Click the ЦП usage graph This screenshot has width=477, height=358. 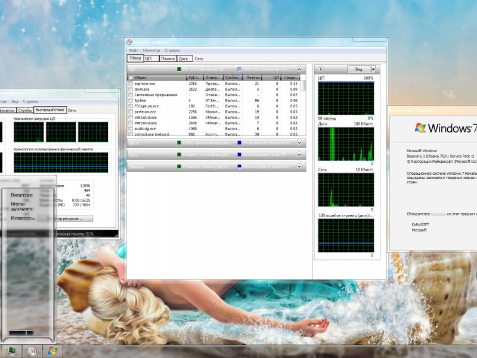click(x=346, y=98)
